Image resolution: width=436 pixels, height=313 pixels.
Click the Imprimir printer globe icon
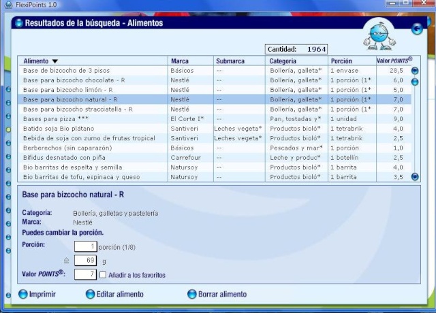click(23, 294)
